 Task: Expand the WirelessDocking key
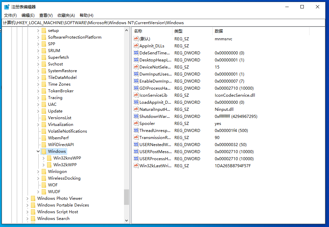coord(38,178)
